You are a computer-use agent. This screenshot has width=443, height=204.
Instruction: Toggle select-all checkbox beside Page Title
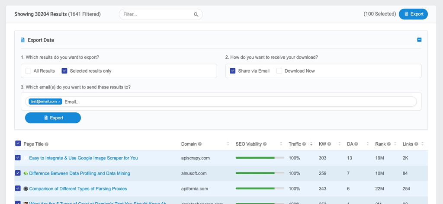[18, 143]
